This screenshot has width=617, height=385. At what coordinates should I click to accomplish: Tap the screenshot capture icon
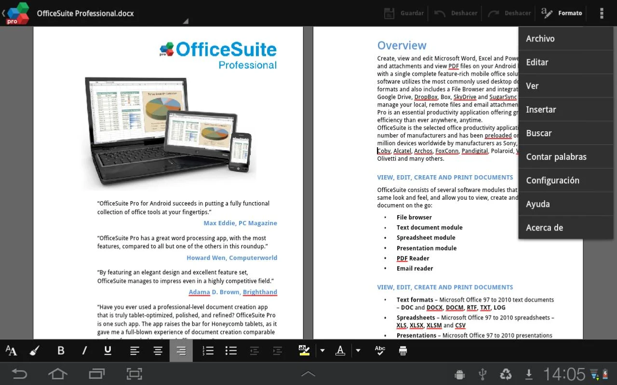[x=134, y=373]
